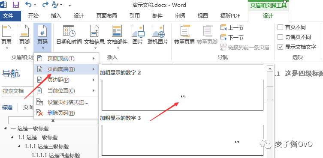Open dropdown arrow beside spelling check icon

61,5
